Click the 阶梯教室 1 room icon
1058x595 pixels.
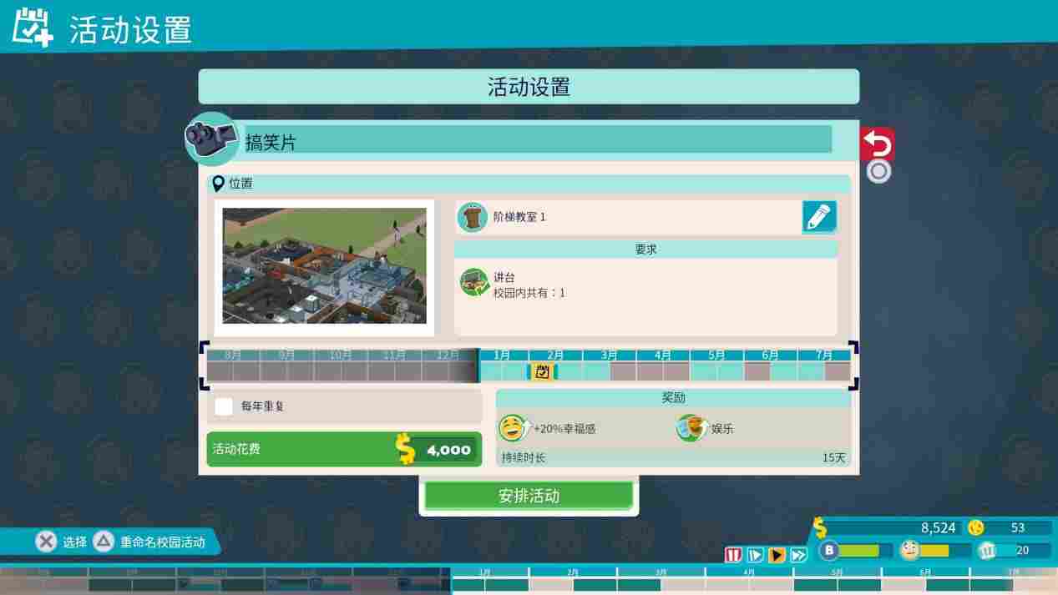click(x=474, y=216)
